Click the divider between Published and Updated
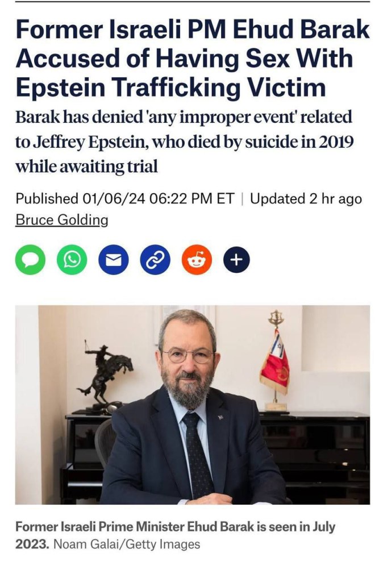Viewport: 383px width, 582px height. (x=243, y=199)
